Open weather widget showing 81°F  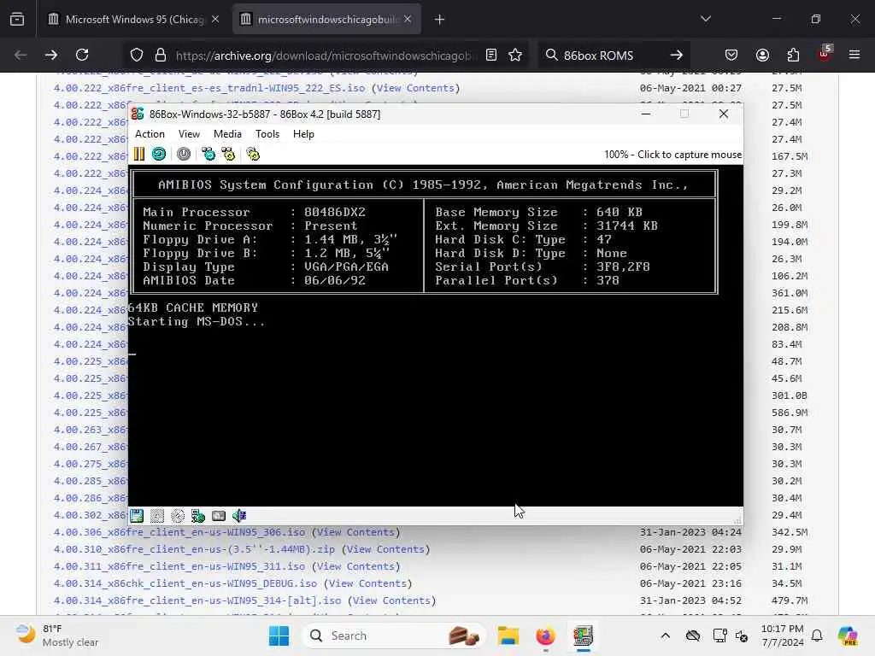[56, 635]
